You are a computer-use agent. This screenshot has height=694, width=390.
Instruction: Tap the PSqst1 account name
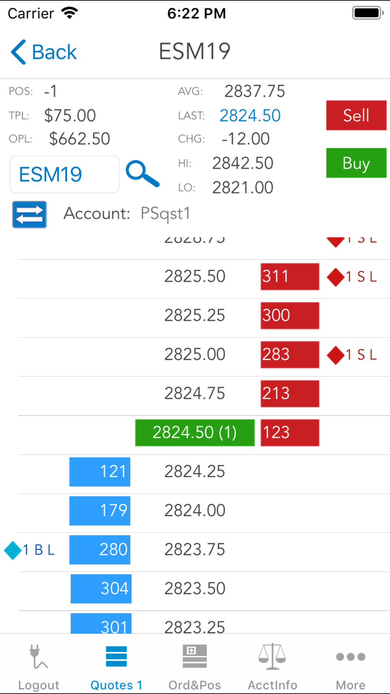(165, 214)
